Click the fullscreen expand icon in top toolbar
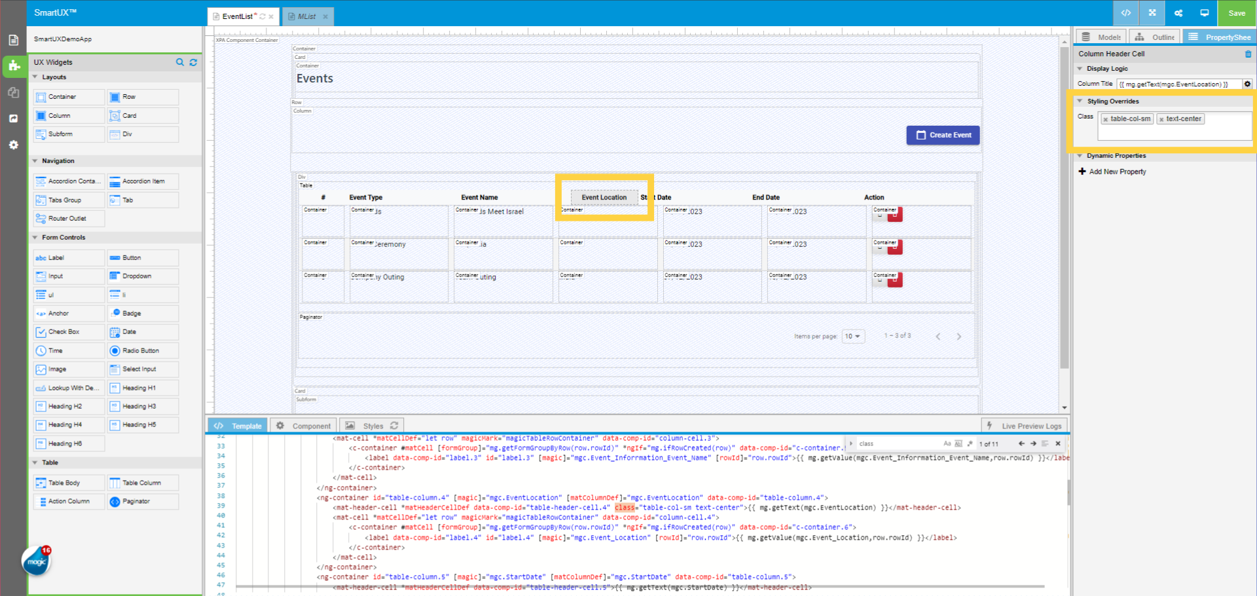 1152,12
